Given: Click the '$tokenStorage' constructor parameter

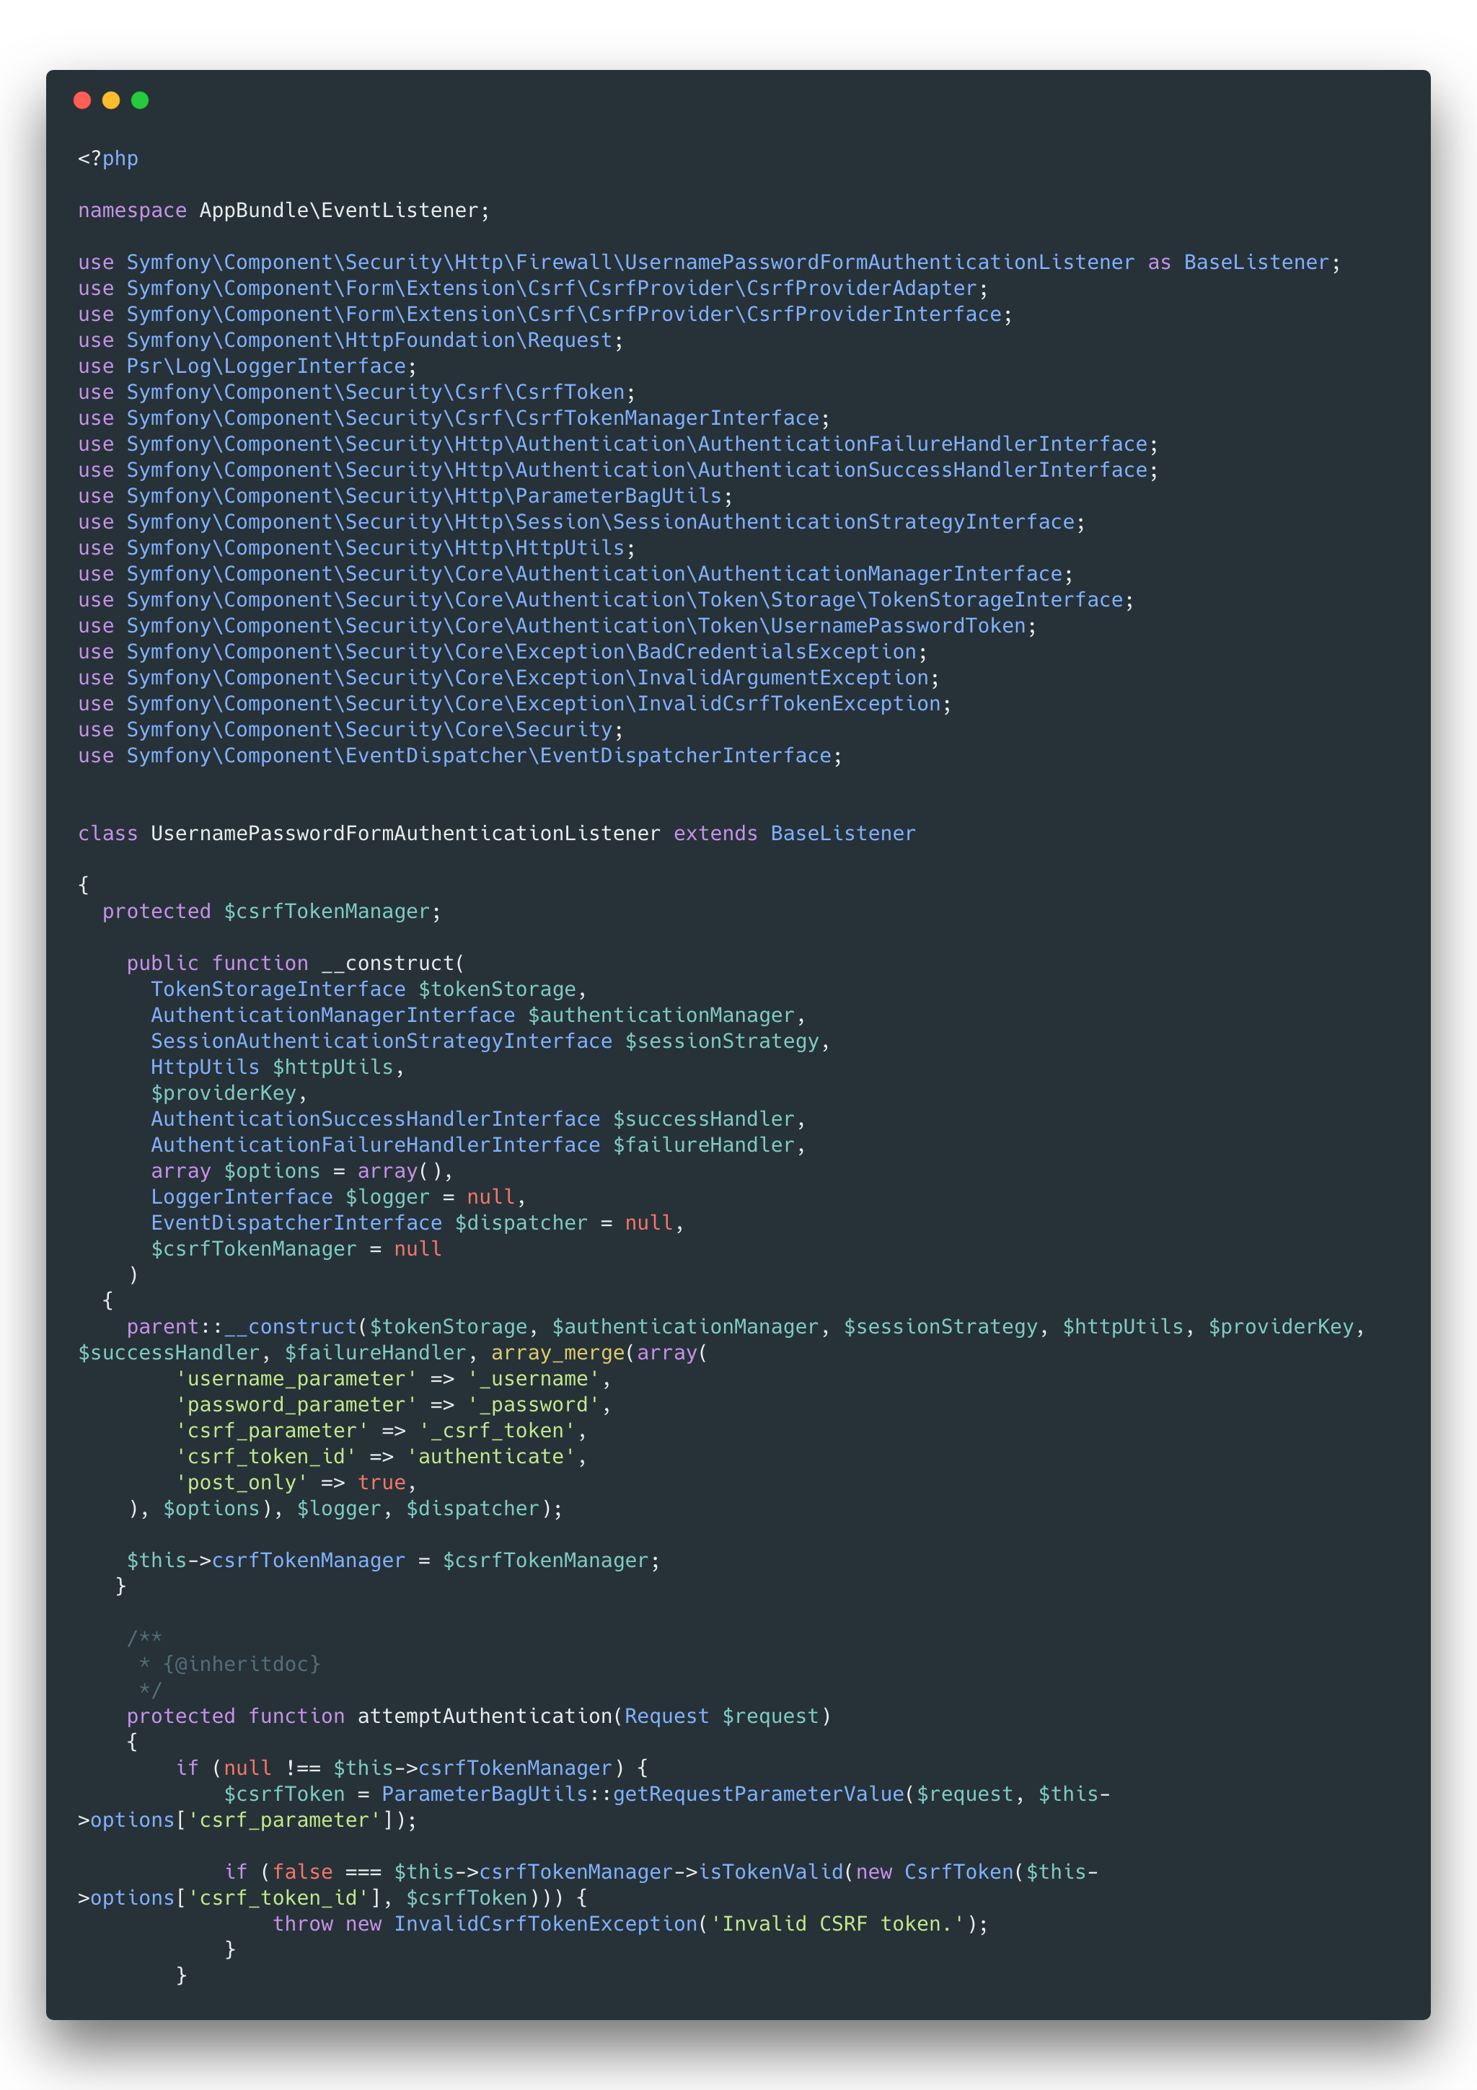Looking at the screenshot, I should [x=497, y=989].
